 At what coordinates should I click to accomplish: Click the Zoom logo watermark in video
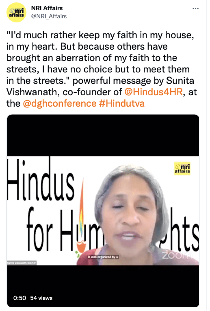(177, 256)
